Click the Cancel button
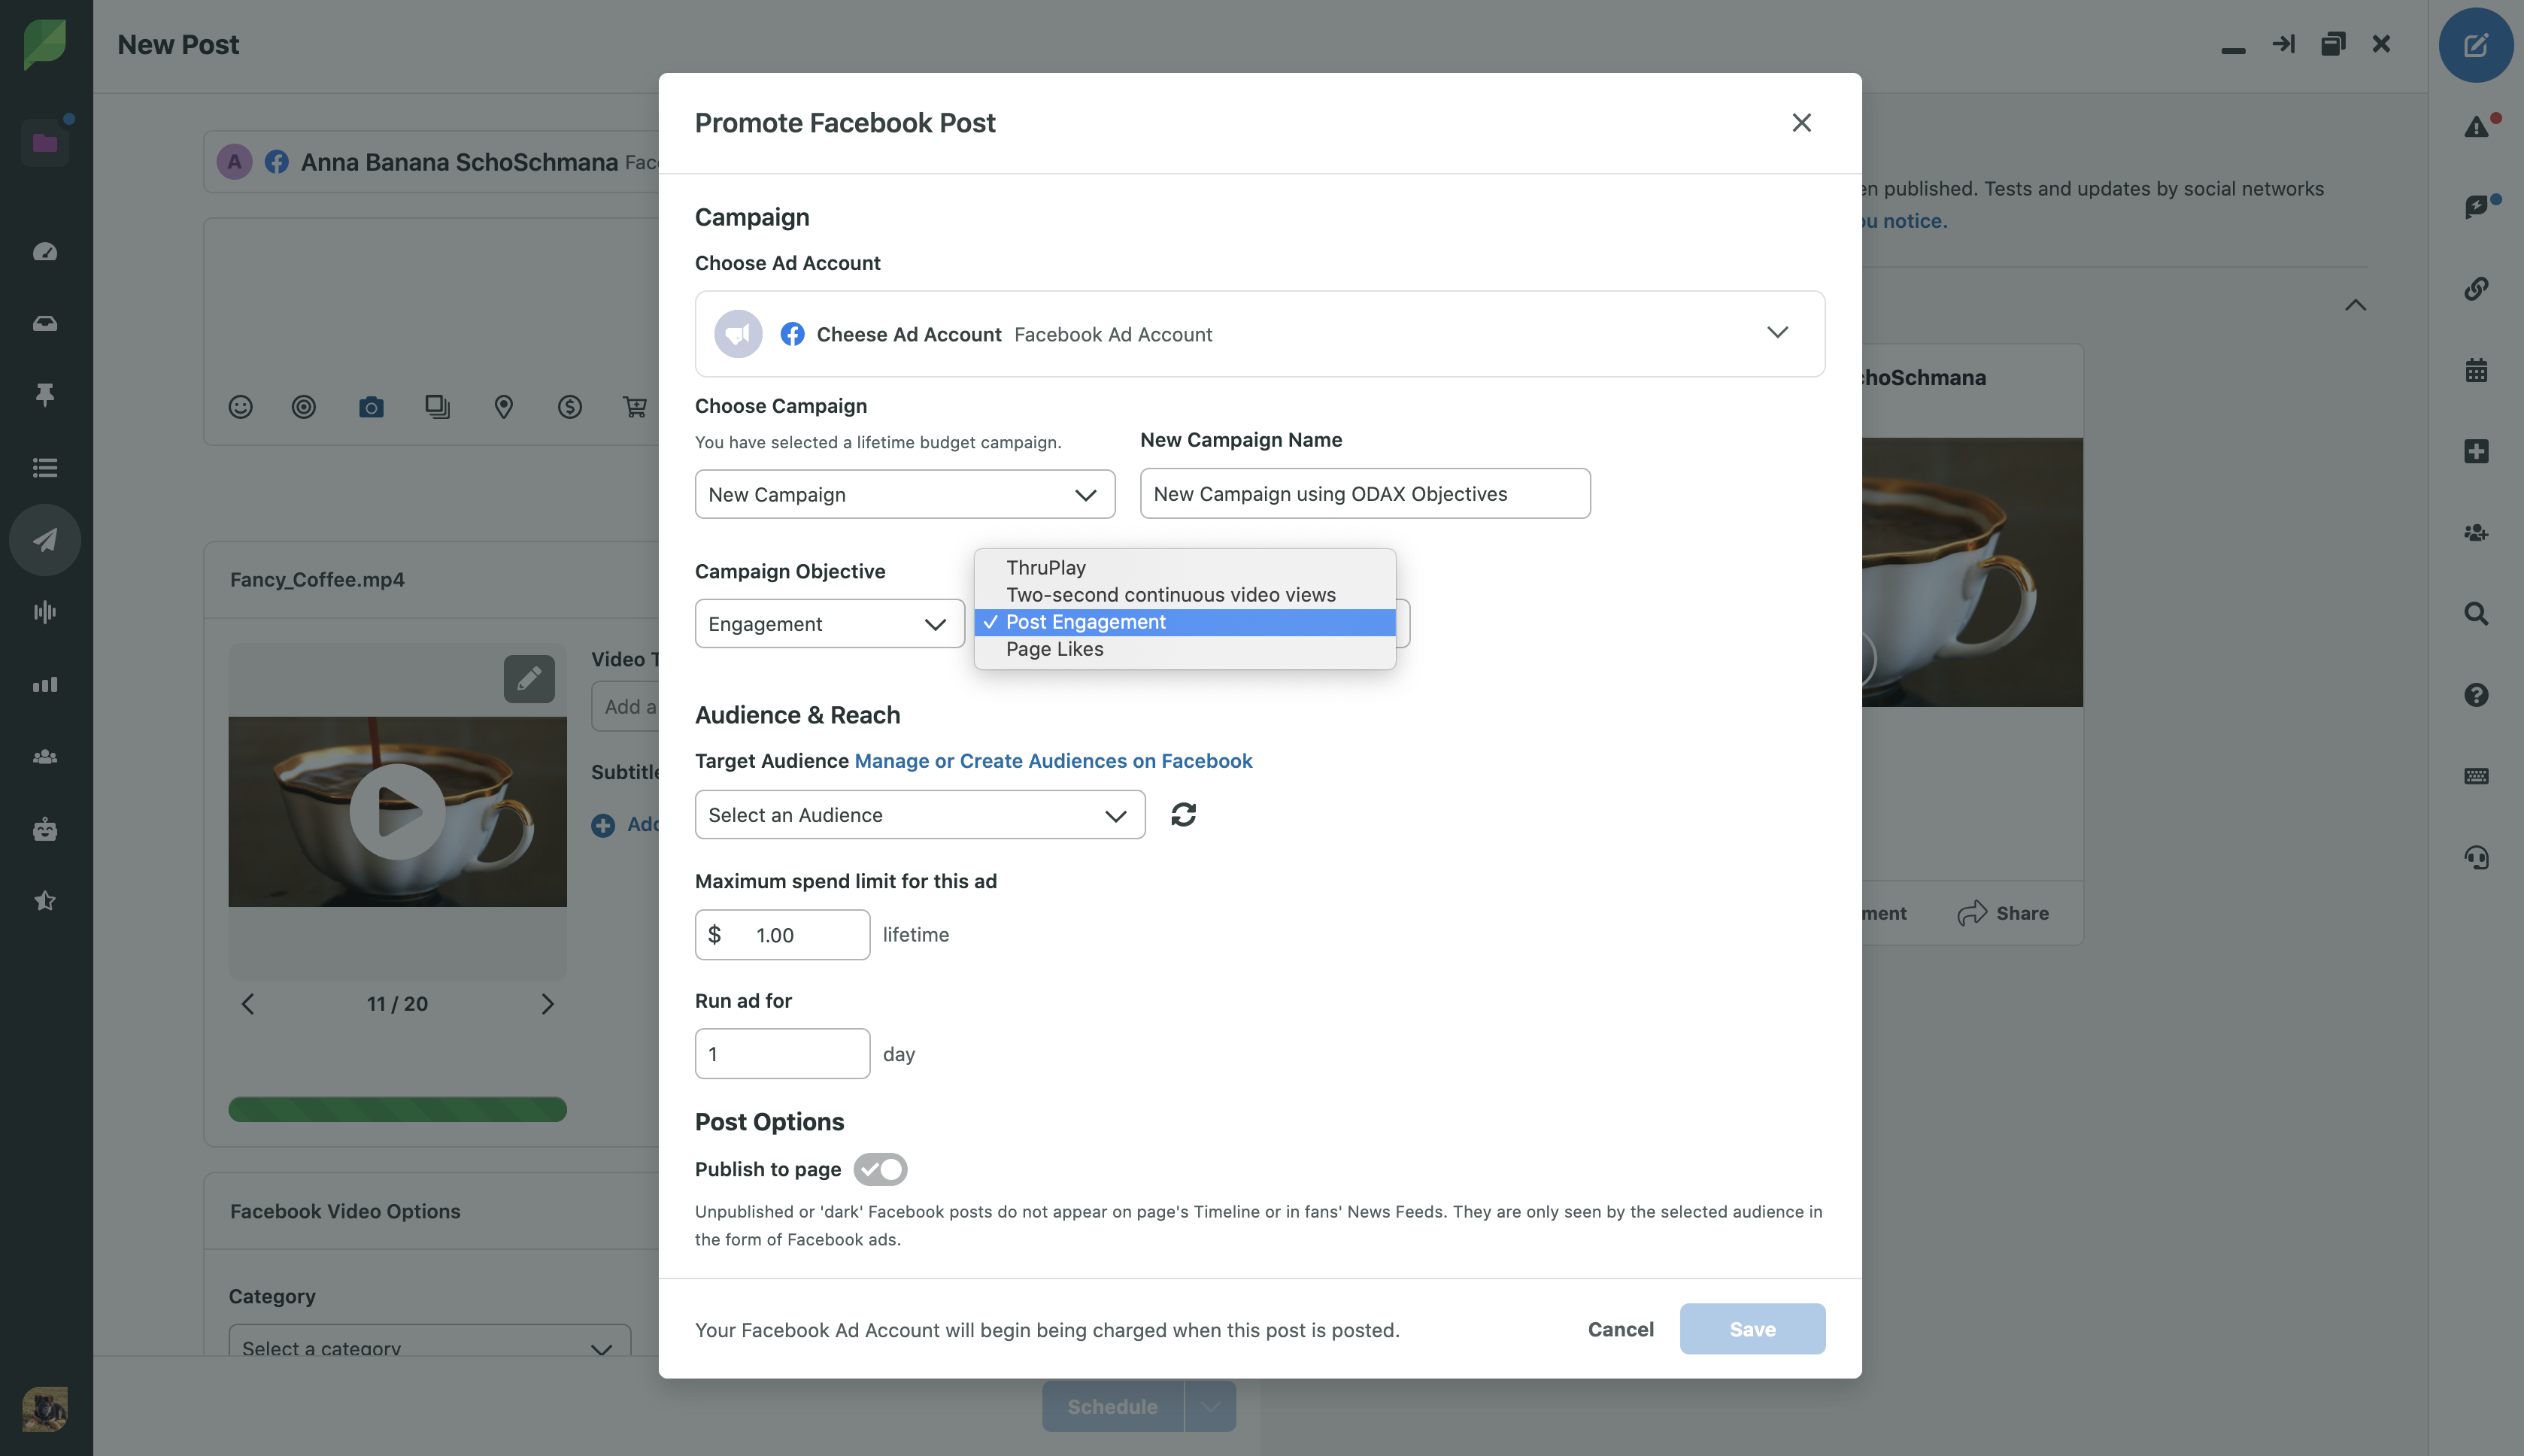2524x1456 pixels. click(x=1621, y=1329)
